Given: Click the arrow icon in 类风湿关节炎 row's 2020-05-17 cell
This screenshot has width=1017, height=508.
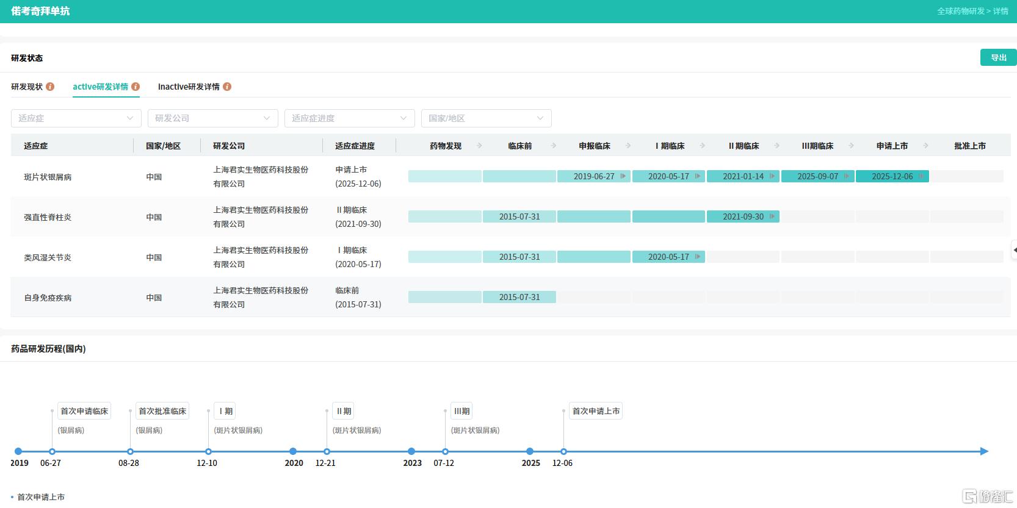Looking at the screenshot, I should pyautogui.click(x=697, y=257).
